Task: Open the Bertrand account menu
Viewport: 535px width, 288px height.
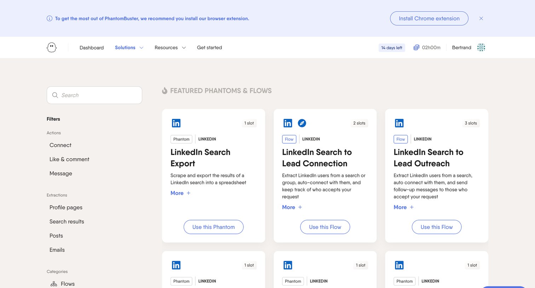Action: pyautogui.click(x=462, y=47)
